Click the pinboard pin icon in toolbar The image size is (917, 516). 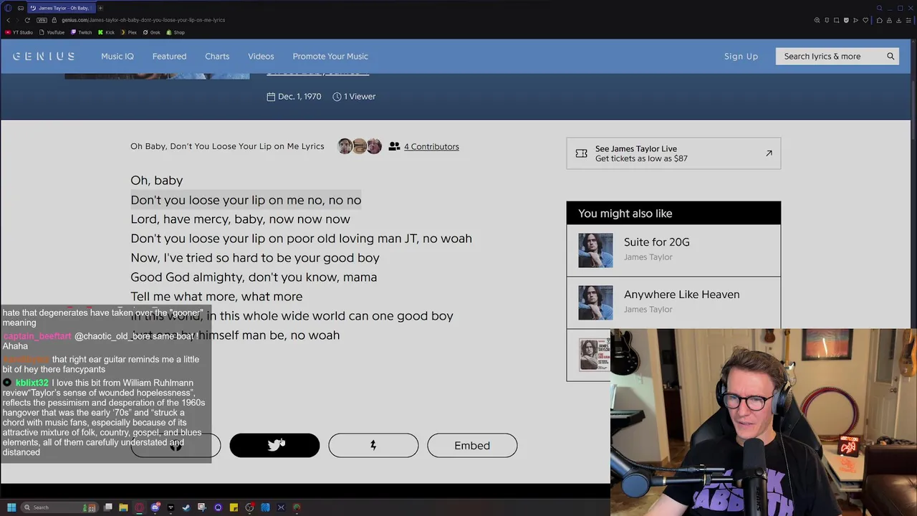tap(827, 20)
